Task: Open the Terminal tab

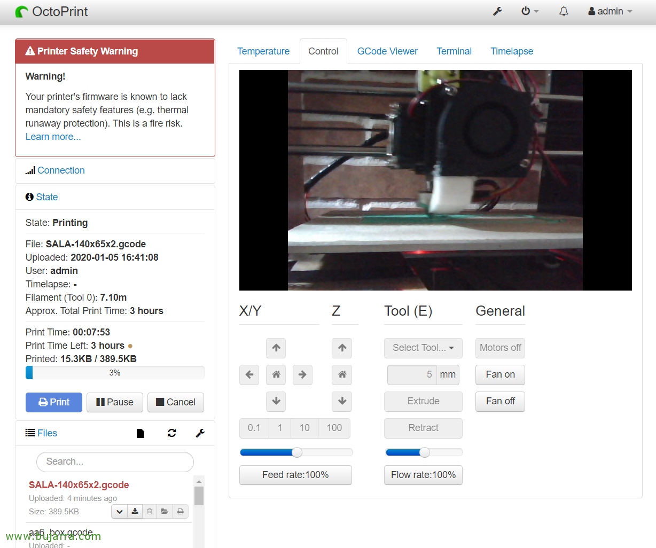Action: [454, 51]
